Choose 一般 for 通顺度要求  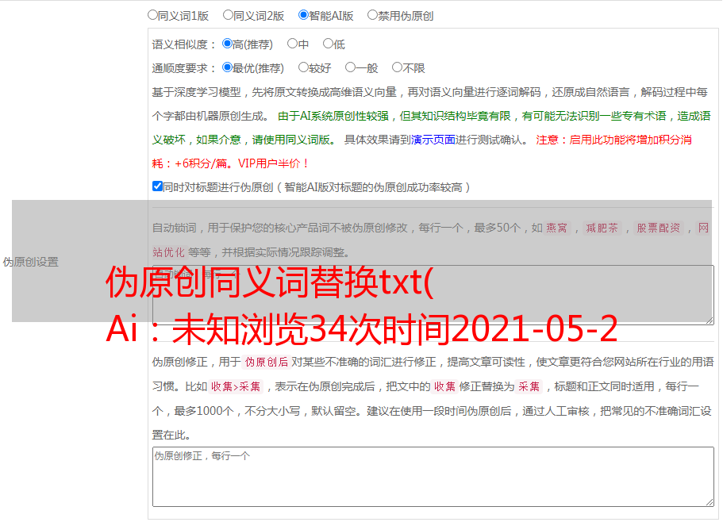pyautogui.click(x=350, y=67)
